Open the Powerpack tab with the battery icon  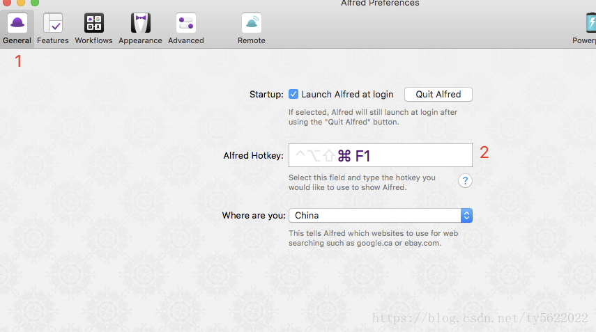(x=586, y=29)
